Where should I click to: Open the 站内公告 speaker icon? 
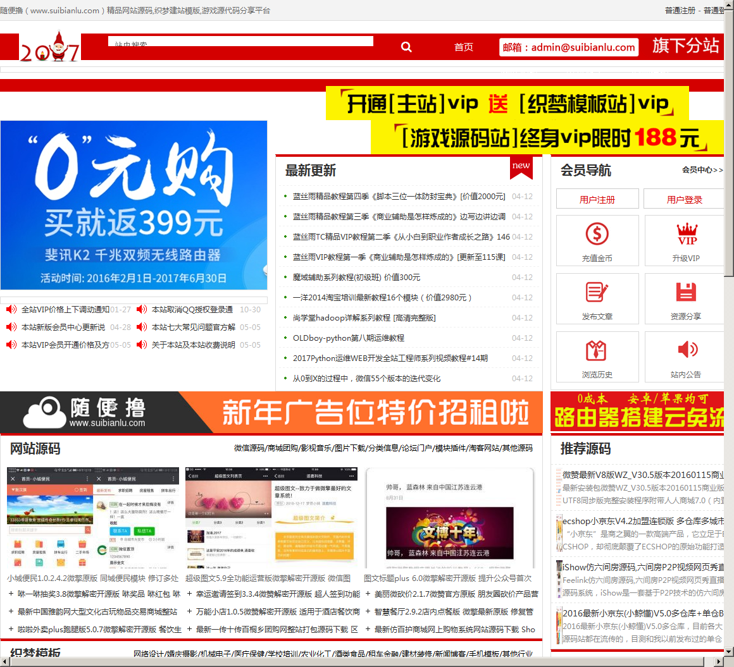click(688, 350)
